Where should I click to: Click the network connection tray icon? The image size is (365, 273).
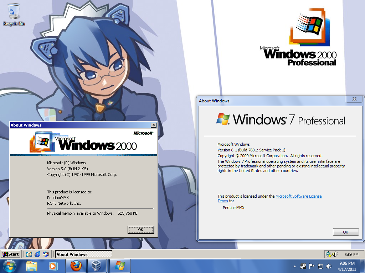click(320, 266)
